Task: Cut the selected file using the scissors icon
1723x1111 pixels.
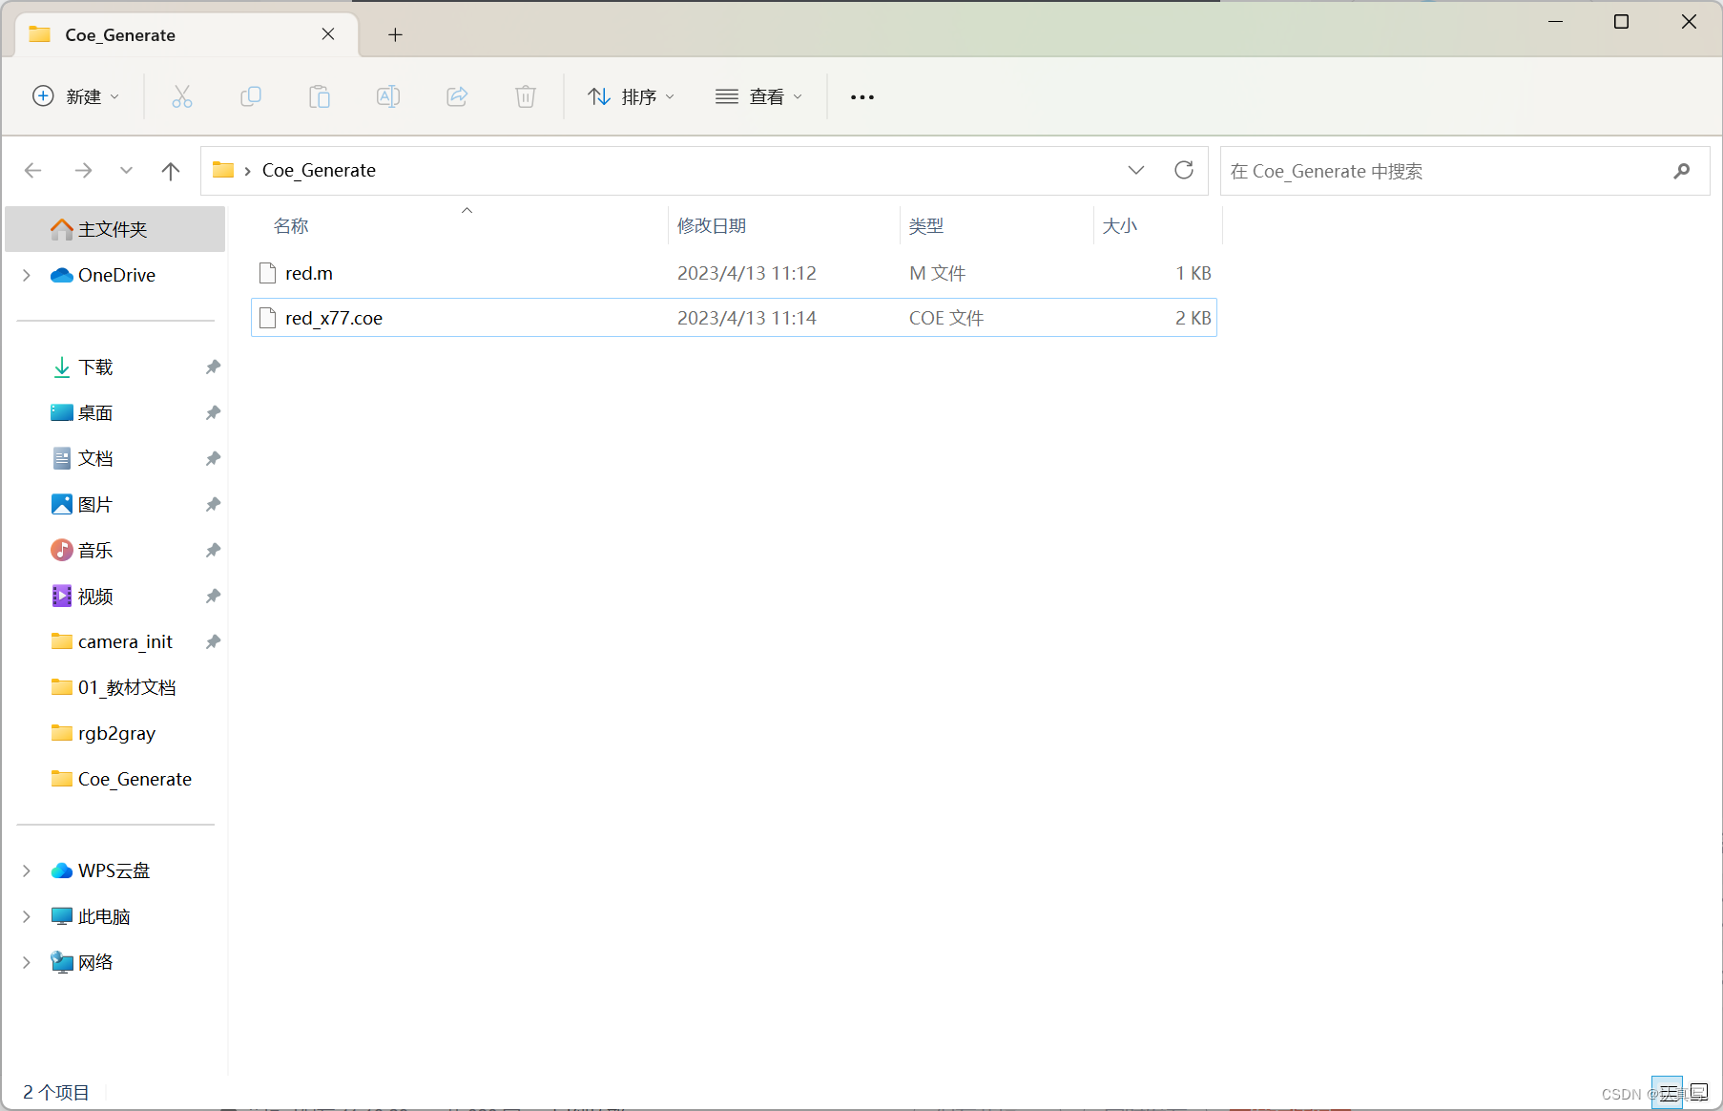Action: click(x=182, y=96)
